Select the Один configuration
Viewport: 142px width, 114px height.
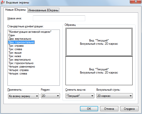coord(12,35)
